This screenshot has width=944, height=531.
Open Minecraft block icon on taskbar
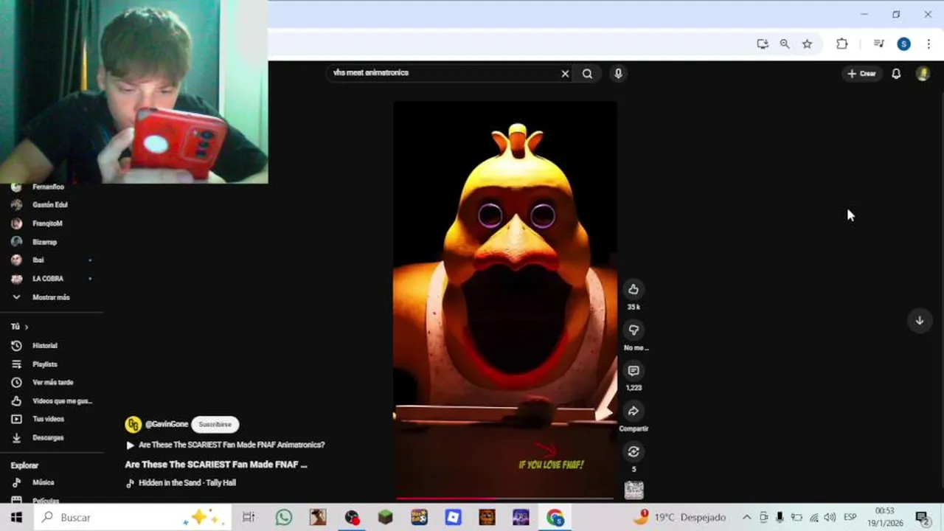385,517
